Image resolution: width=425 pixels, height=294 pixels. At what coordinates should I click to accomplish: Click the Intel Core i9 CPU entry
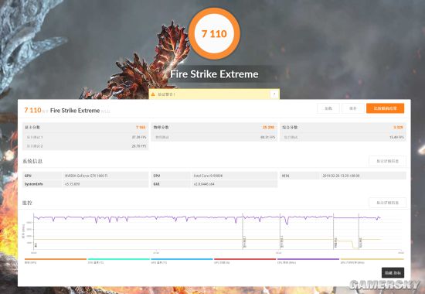[x=208, y=176]
